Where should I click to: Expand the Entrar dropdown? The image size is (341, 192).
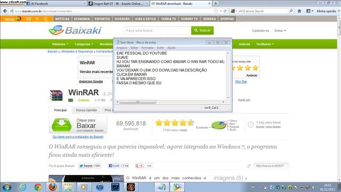point(280,31)
